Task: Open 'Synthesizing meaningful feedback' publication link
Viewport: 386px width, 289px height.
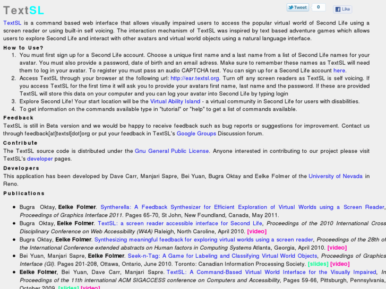Action: coord(203,240)
